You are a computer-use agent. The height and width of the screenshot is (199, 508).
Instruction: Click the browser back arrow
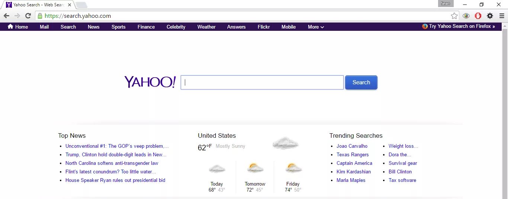(6, 16)
